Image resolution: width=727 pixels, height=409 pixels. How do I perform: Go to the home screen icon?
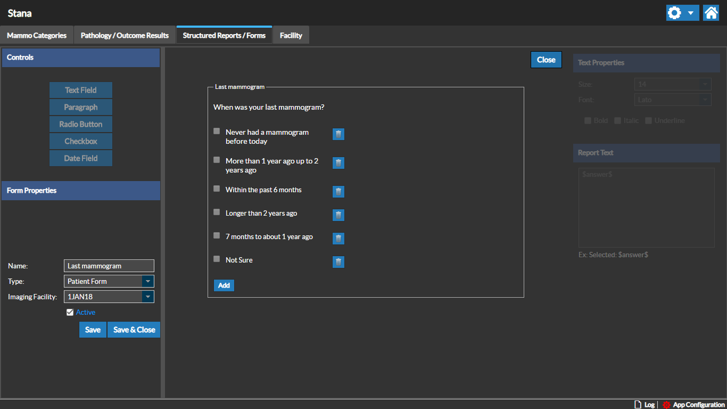pos(711,13)
